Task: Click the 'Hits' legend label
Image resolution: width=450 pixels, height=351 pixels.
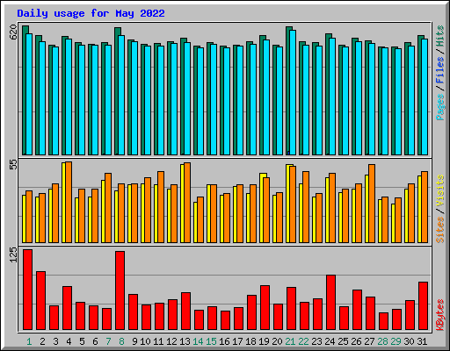Action: pyautogui.click(x=439, y=36)
